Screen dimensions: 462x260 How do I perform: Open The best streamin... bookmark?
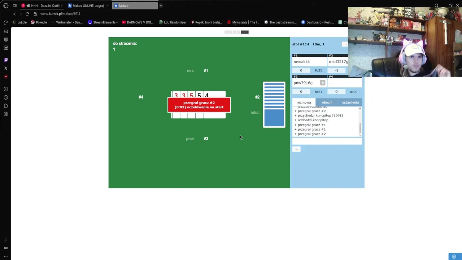280,22
